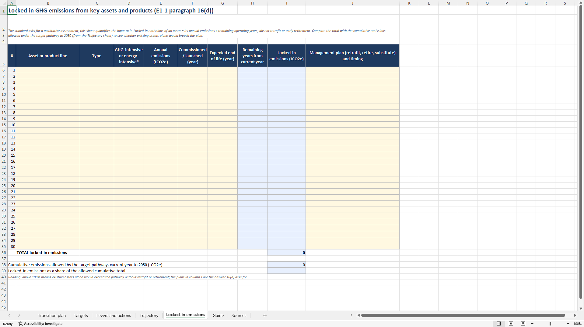
Task: Click 'Expected end of life (year)' header
Action: 222,56
